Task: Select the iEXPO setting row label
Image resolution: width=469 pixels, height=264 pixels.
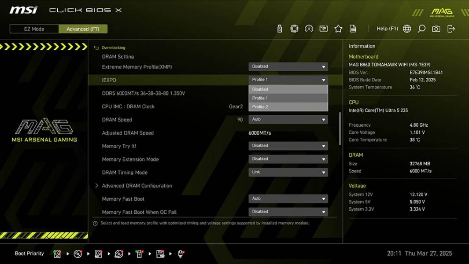Action: click(x=109, y=80)
